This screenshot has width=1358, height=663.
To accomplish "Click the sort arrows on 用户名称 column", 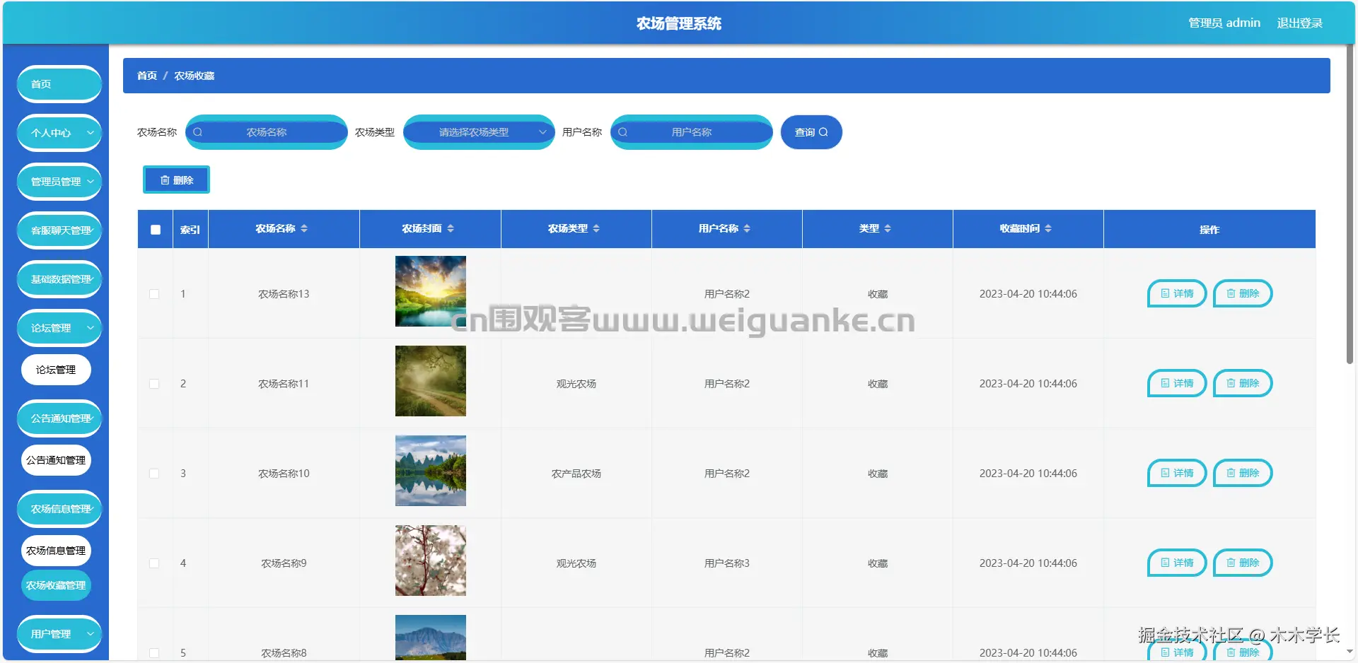I will (747, 228).
